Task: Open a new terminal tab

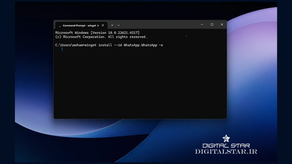Action: pos(112,25)
